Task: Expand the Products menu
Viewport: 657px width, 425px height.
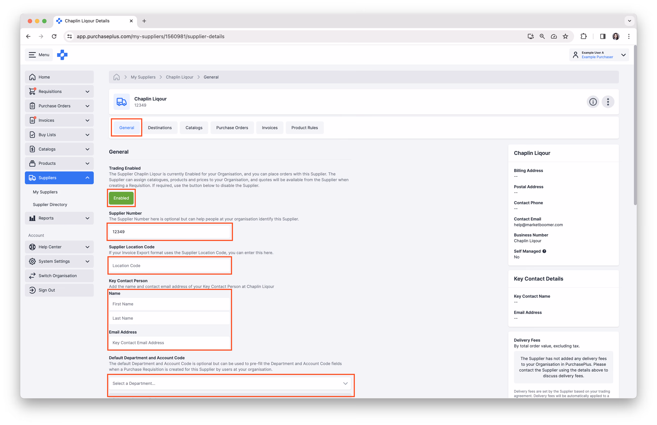Action: tap(59, 163)
